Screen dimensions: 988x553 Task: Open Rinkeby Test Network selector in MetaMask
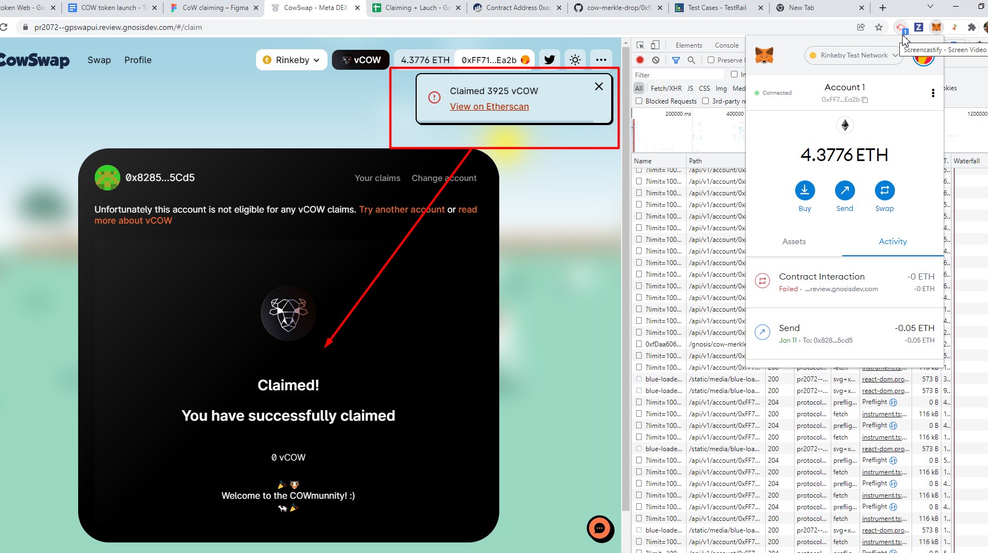tap(854, 55)
